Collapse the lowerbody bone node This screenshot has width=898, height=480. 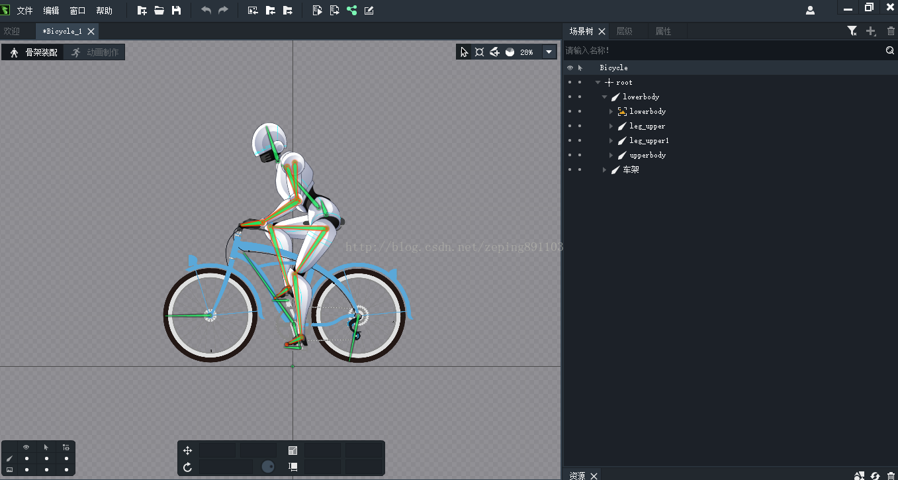coord(605,97)
